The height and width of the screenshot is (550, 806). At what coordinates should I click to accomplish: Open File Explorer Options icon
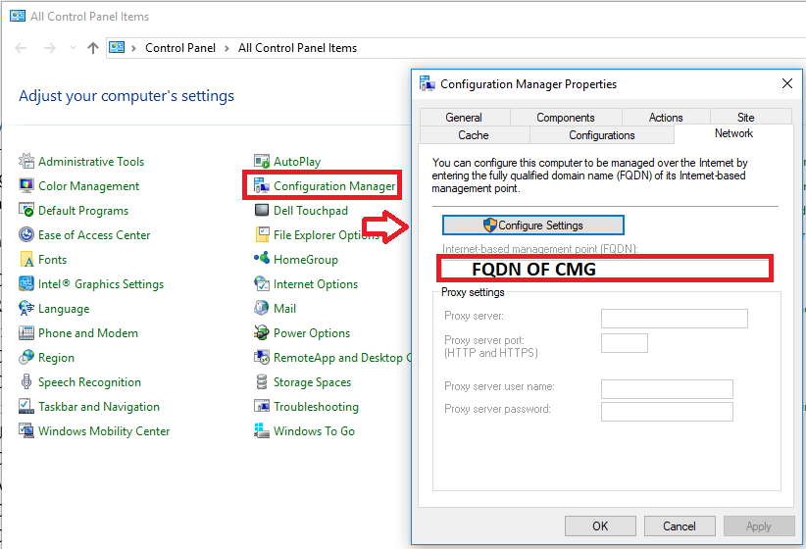[x=262, y=235]
